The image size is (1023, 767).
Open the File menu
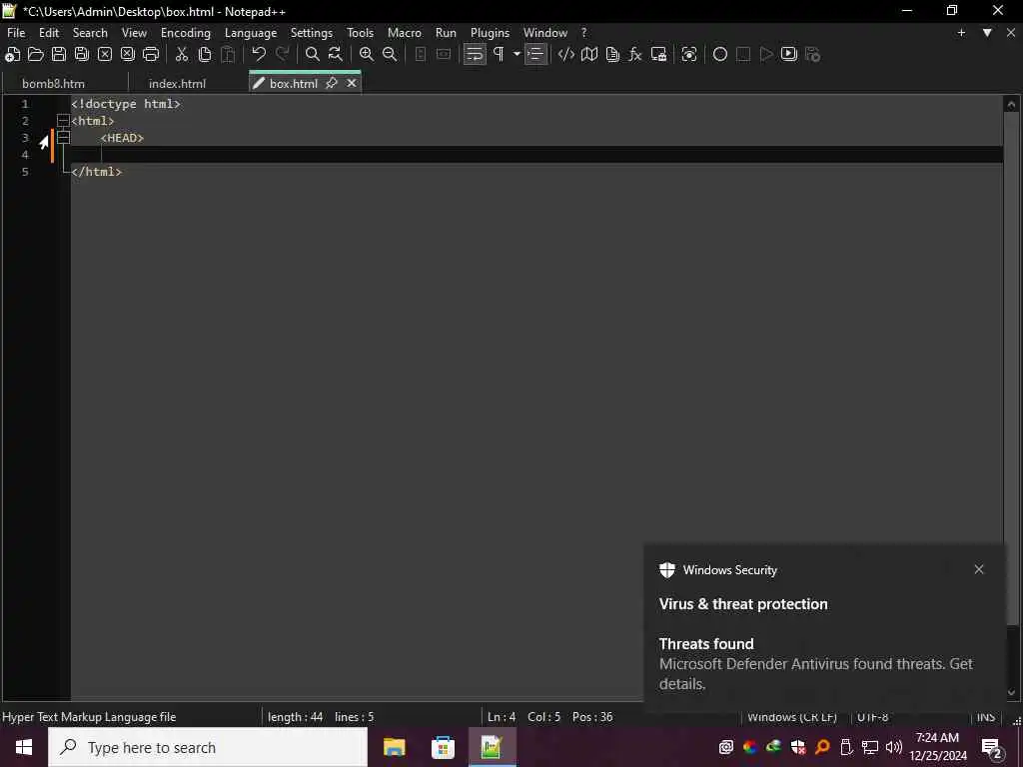click(x=16, y=33)
